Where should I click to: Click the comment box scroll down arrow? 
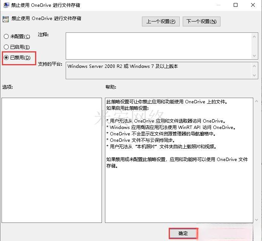[x=254, y=55]
